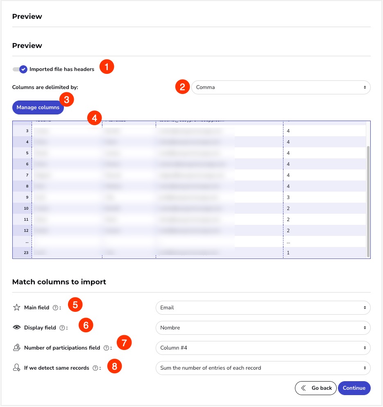
Task: Open the Sum the number of entries dropdown
Action: click(x=263, y=368)
